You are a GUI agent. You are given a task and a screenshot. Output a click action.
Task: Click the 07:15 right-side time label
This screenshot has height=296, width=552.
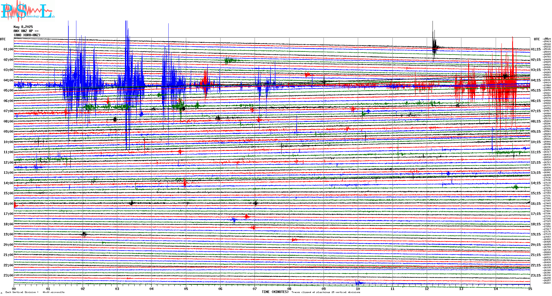point(536,111)
